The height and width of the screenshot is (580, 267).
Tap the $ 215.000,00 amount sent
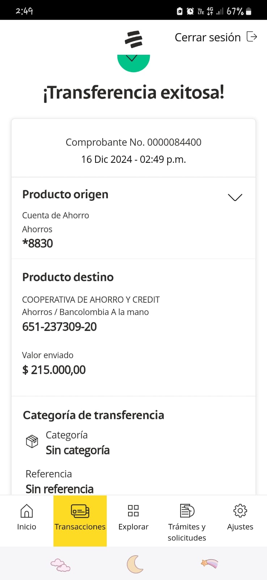54,370
